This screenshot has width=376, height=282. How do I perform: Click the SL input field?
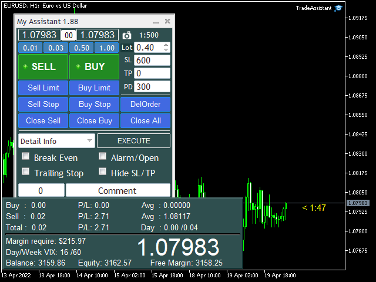point(152,60)
